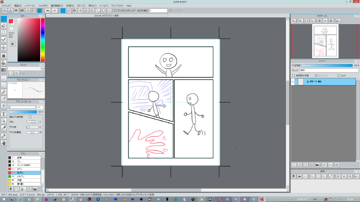The width and height of the screenshot is (360, 202).
Task: Adjust layer opacity slider
Action: tap(327, 66)
